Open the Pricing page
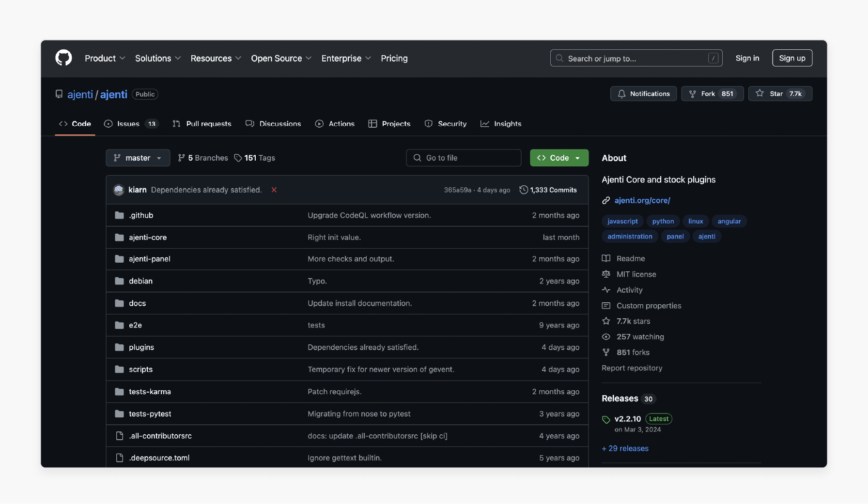 coord(394,59)
